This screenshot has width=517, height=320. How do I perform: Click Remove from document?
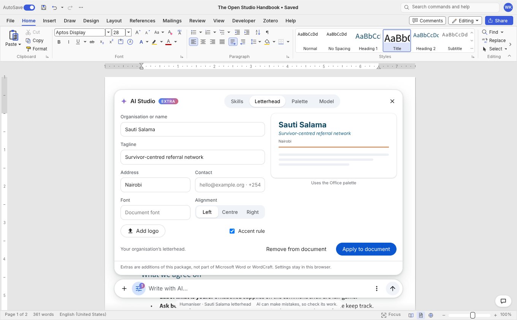(296, 249)
